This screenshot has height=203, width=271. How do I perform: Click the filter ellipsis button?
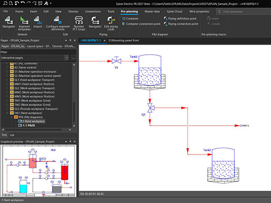(73, 58)
